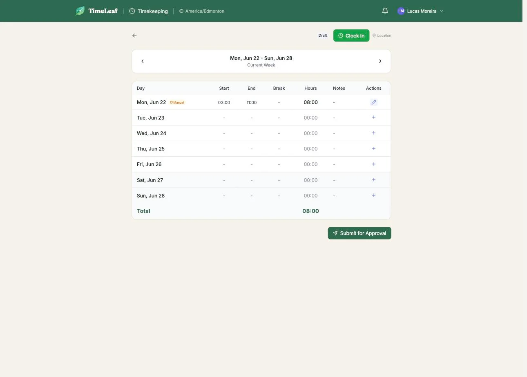Submit for Approval
527x377 pixels.
pos(360,233)
